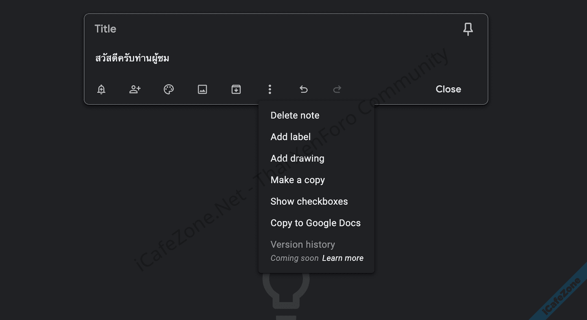Click the Redo arrow icon
Viewport: 587px width, 320px height.
pos(337,89)
